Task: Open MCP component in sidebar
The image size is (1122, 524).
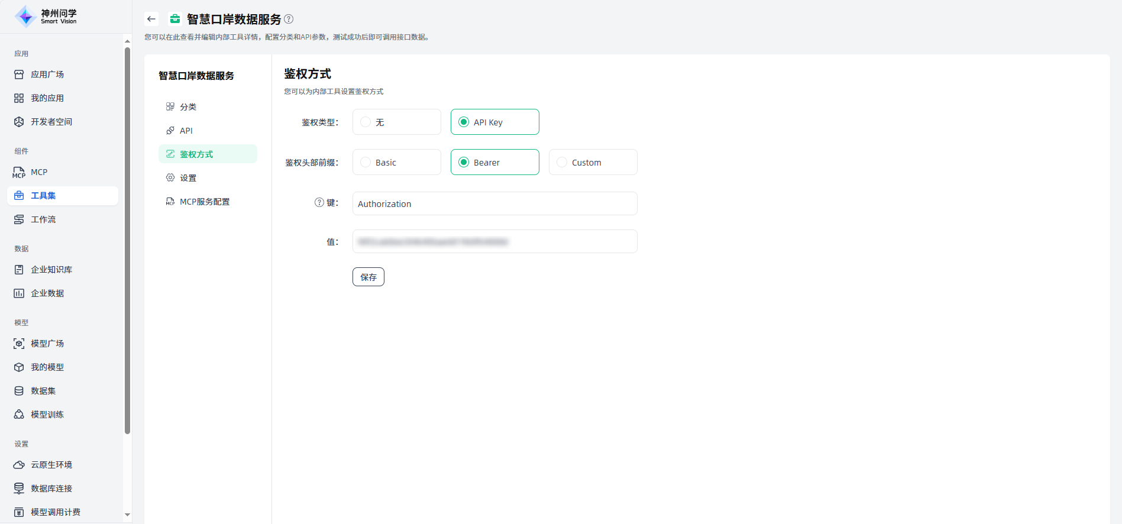Action: [x=39, y=172]
